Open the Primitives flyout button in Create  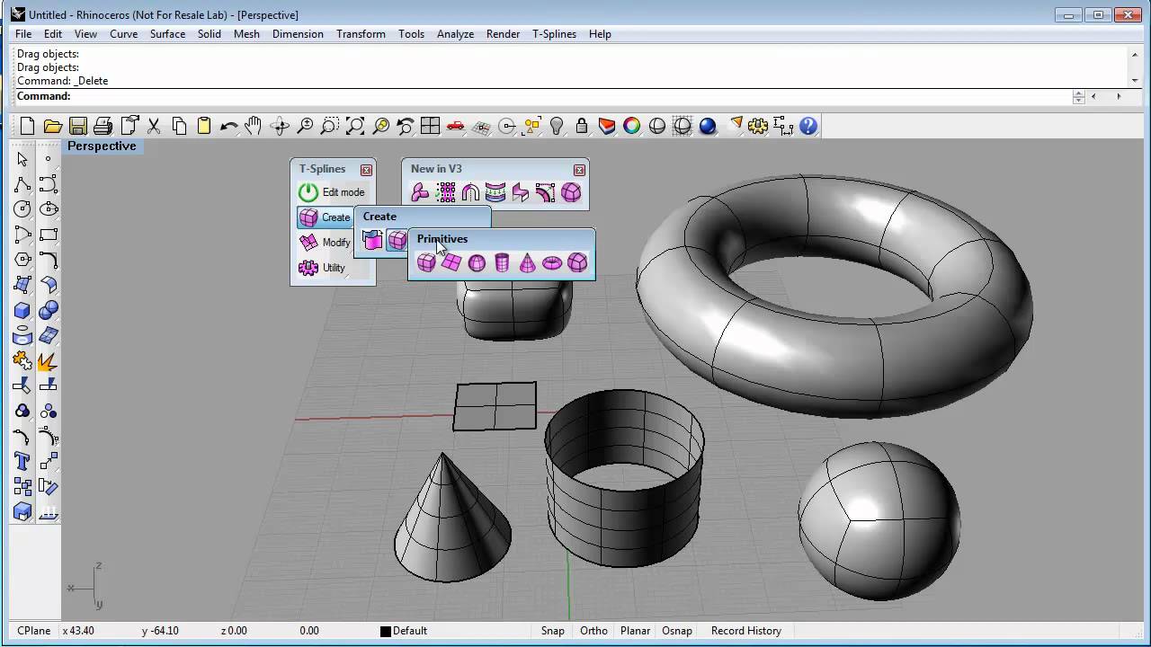coord(397,240)
